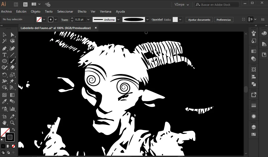Select the Mesh tool
This screenshot has height=157, width=268.
(x=4, y=95)
